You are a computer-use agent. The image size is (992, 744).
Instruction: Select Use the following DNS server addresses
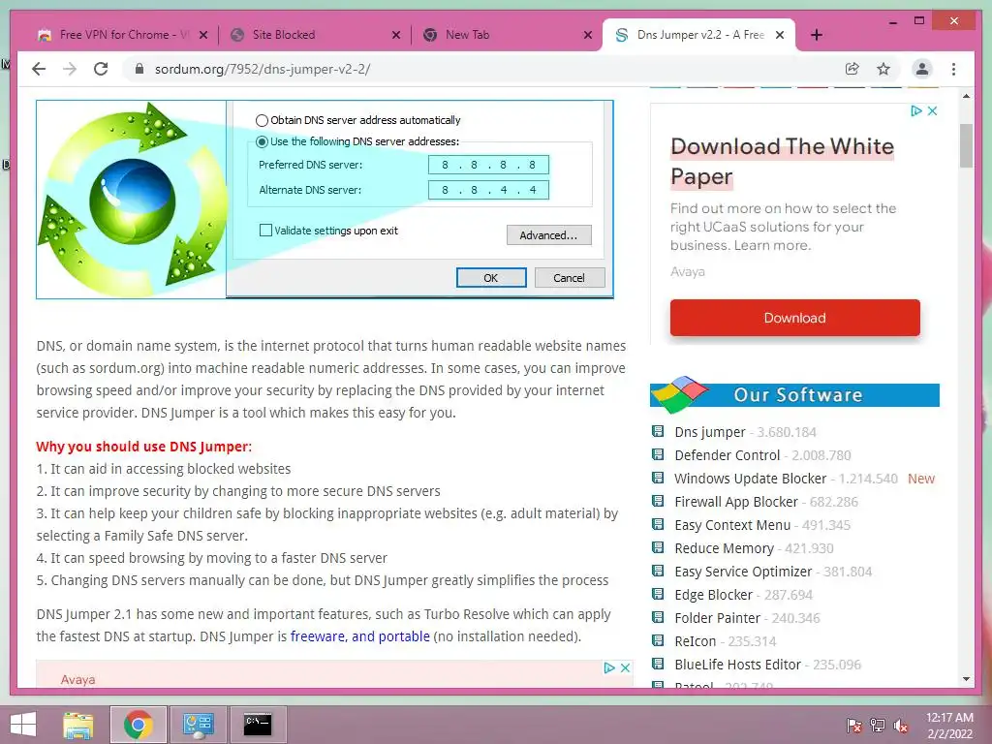coord(262,141)
